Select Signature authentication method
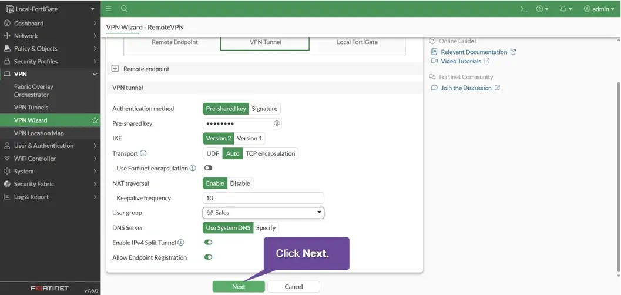Screen dimensions: 621x295 (x=264, y=109)
